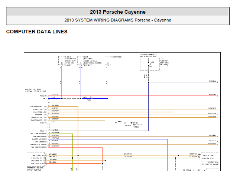Click the CAN CRASH HIGH pin label
Viewport: 237px width, 171px height.
pos(39,139)
